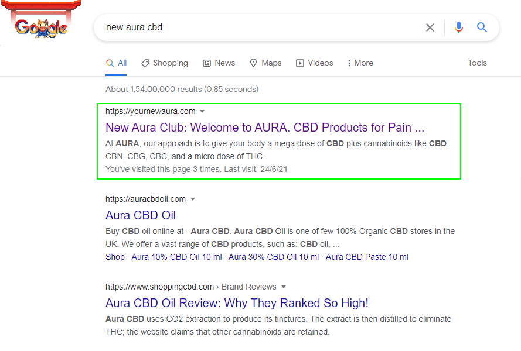
Task: Select the All results tab
Action: coord(116,63)
